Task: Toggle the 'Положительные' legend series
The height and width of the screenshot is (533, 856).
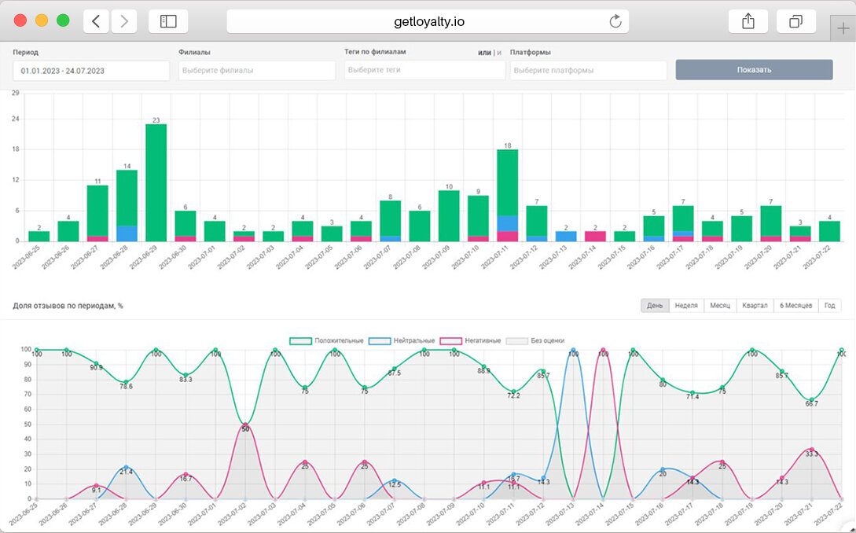Action: (x=326, y=340)
